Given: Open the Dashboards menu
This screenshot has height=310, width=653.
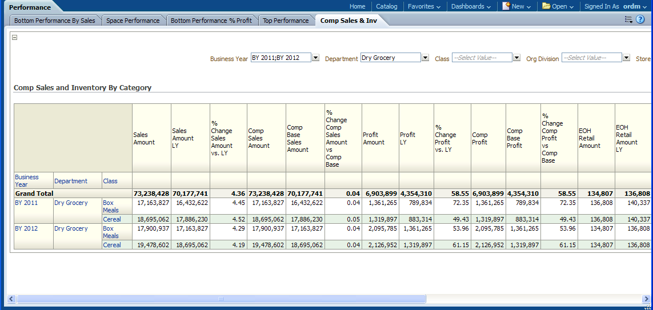Looking at the screenshot, I should click(x=471, y=6).
